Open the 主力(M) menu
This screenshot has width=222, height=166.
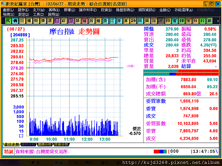38,10
